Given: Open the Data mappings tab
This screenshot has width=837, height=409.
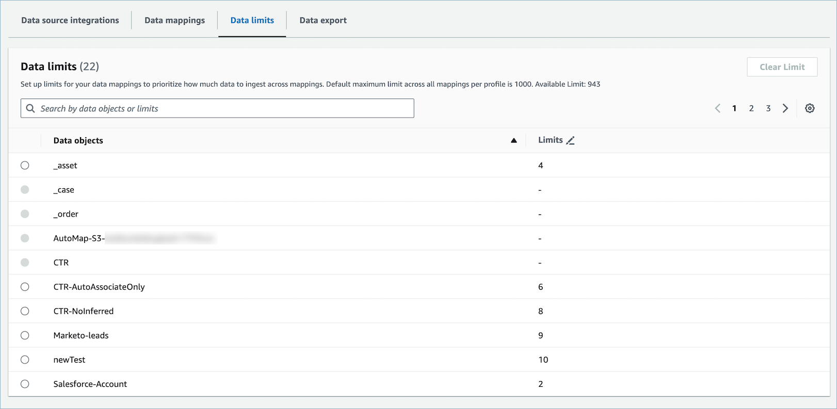Looking at the screenshot, I should coord(174,20).
